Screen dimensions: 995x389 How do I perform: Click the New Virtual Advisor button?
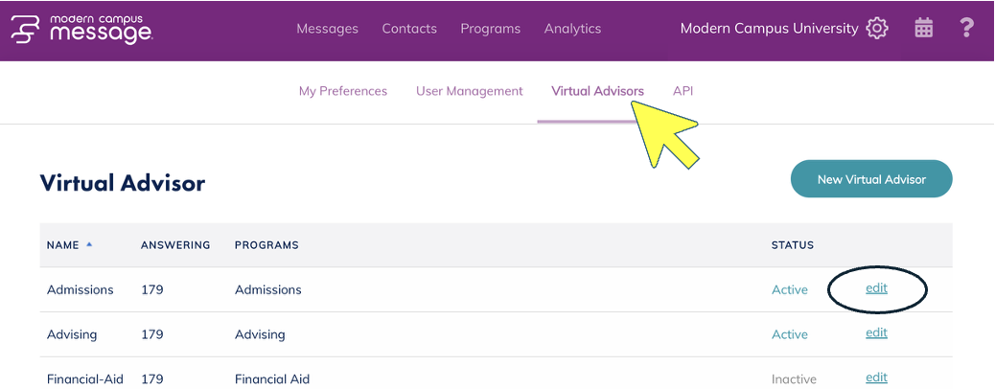click(871, 179)
